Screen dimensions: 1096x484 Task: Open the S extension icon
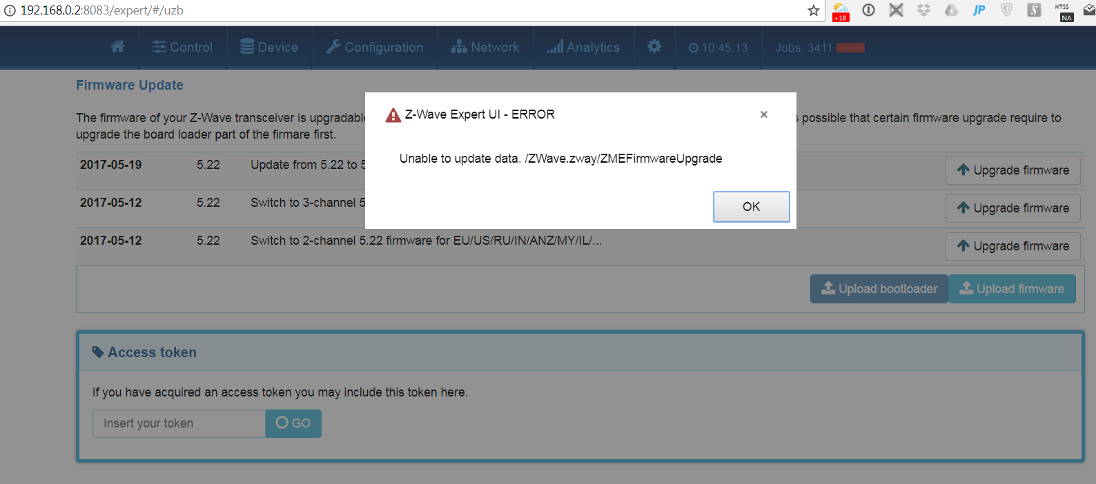pos(1034,10)
